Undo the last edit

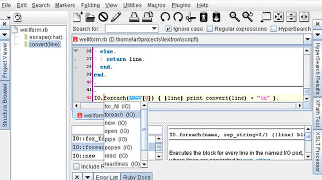click(165, 17)
